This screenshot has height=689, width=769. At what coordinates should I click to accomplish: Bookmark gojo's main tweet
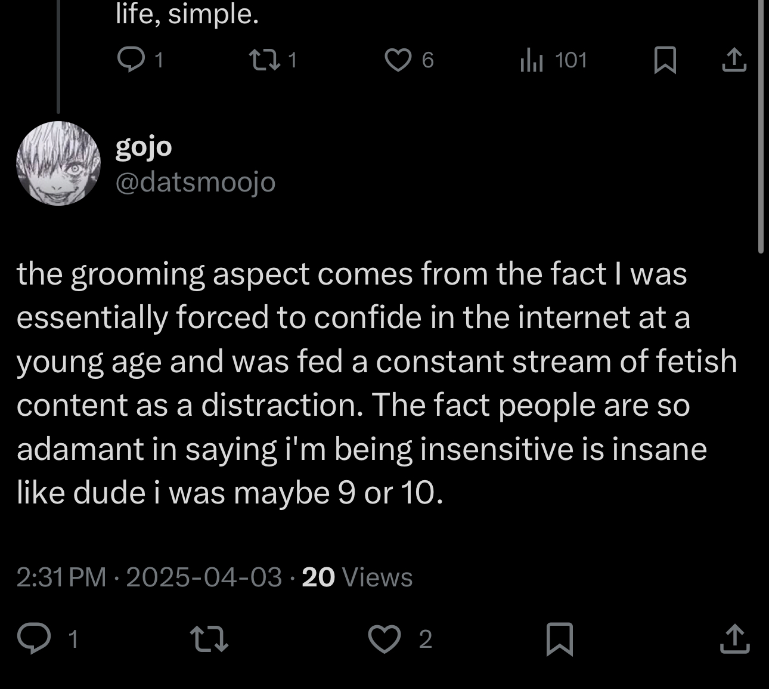[x=560, y=638]
